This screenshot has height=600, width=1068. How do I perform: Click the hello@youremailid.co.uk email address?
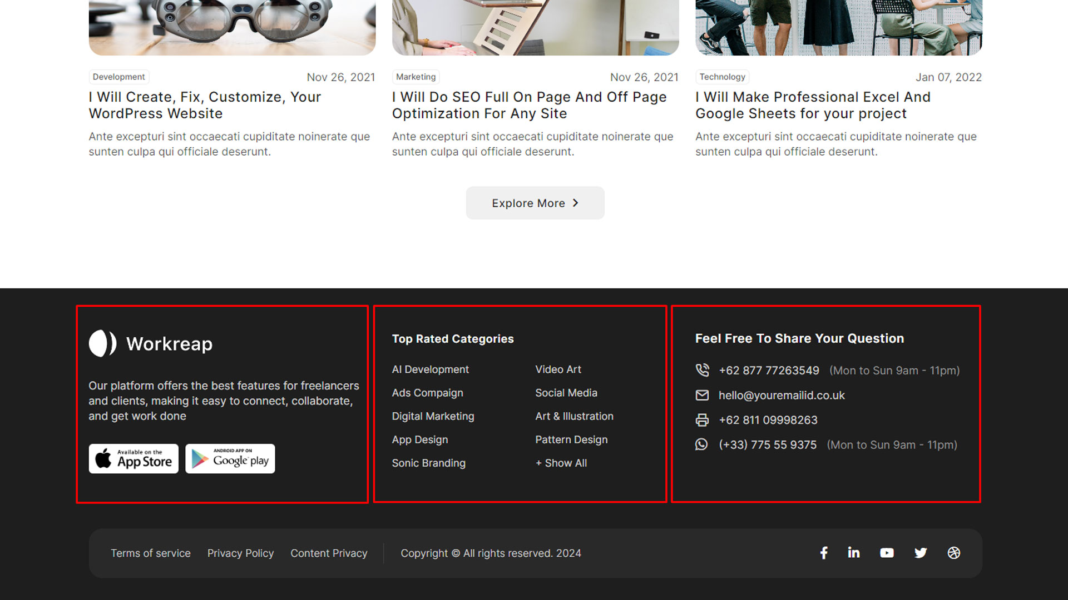pos(781,396)
